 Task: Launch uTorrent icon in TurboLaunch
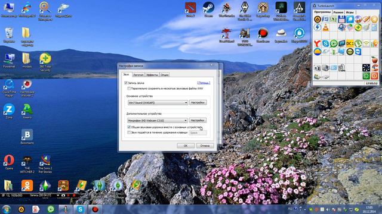coord(358,43)
